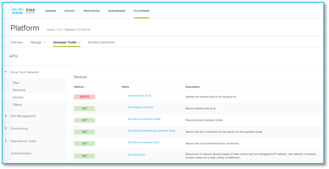Click 'Deletes the network device for the given Id'
The image size is (329, 169).
coord(211,97)
